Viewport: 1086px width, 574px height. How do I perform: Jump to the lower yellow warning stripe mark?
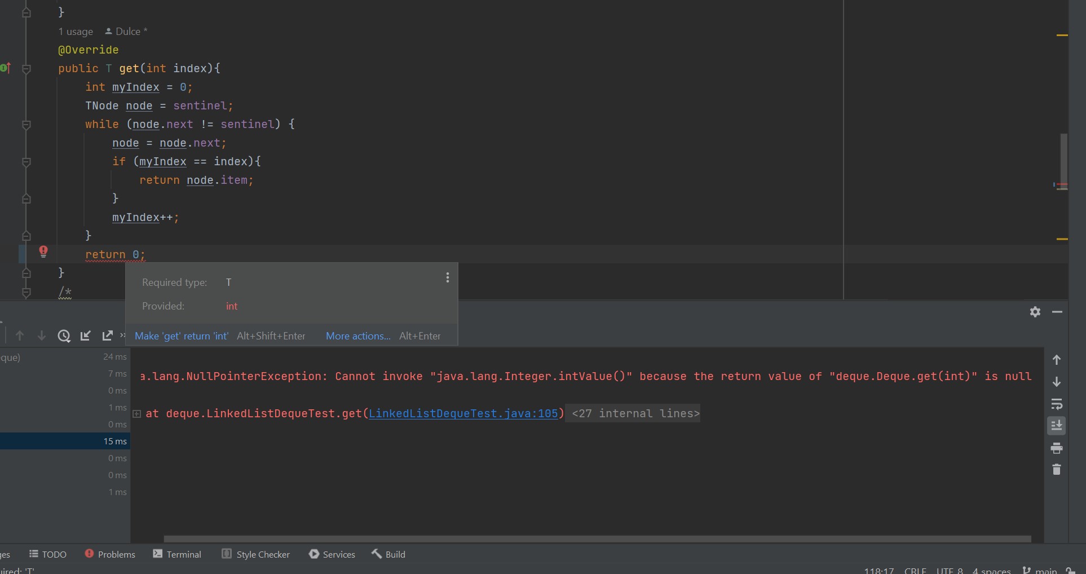(1062, 240)
